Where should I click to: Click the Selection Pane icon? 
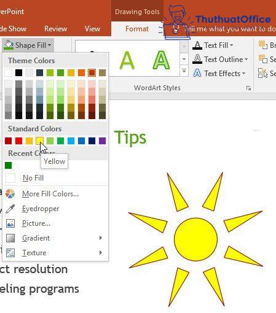coord(263,73)
